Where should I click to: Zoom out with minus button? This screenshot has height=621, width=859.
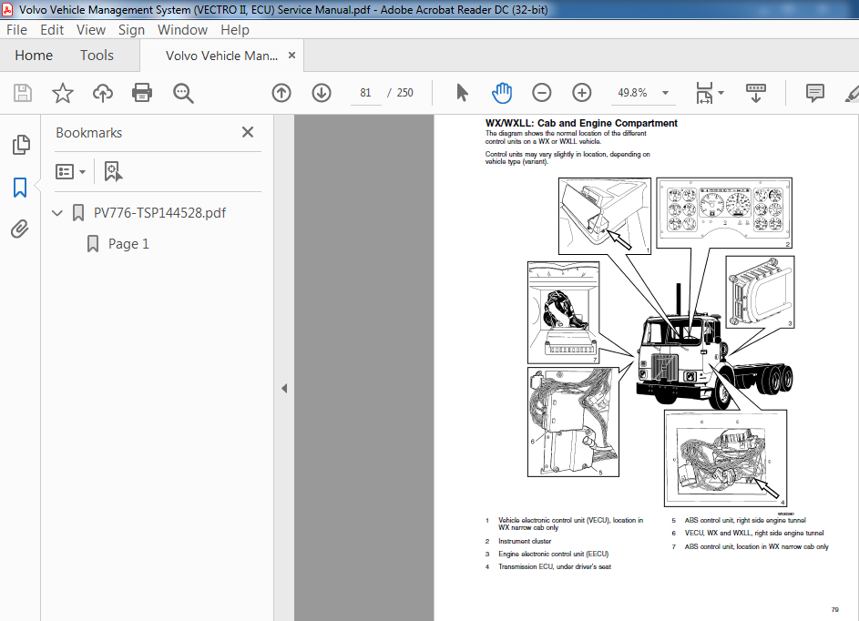[542, 93]
